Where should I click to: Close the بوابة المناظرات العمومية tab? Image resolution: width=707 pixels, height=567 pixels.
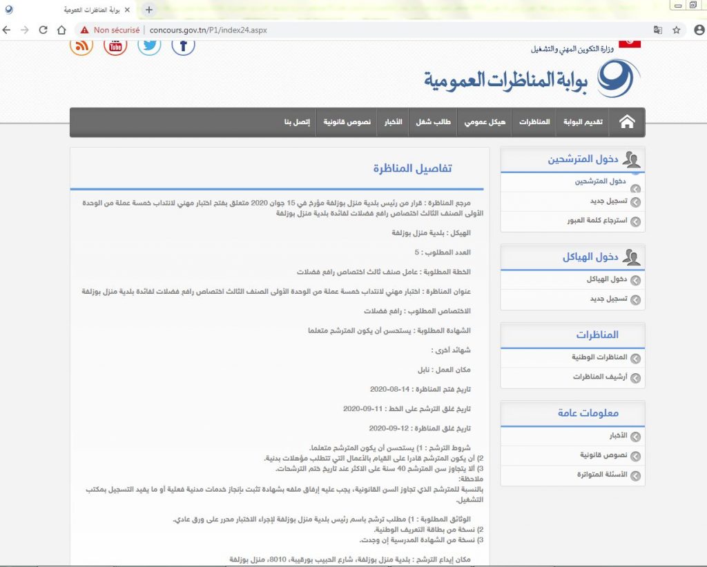(127, 10)
